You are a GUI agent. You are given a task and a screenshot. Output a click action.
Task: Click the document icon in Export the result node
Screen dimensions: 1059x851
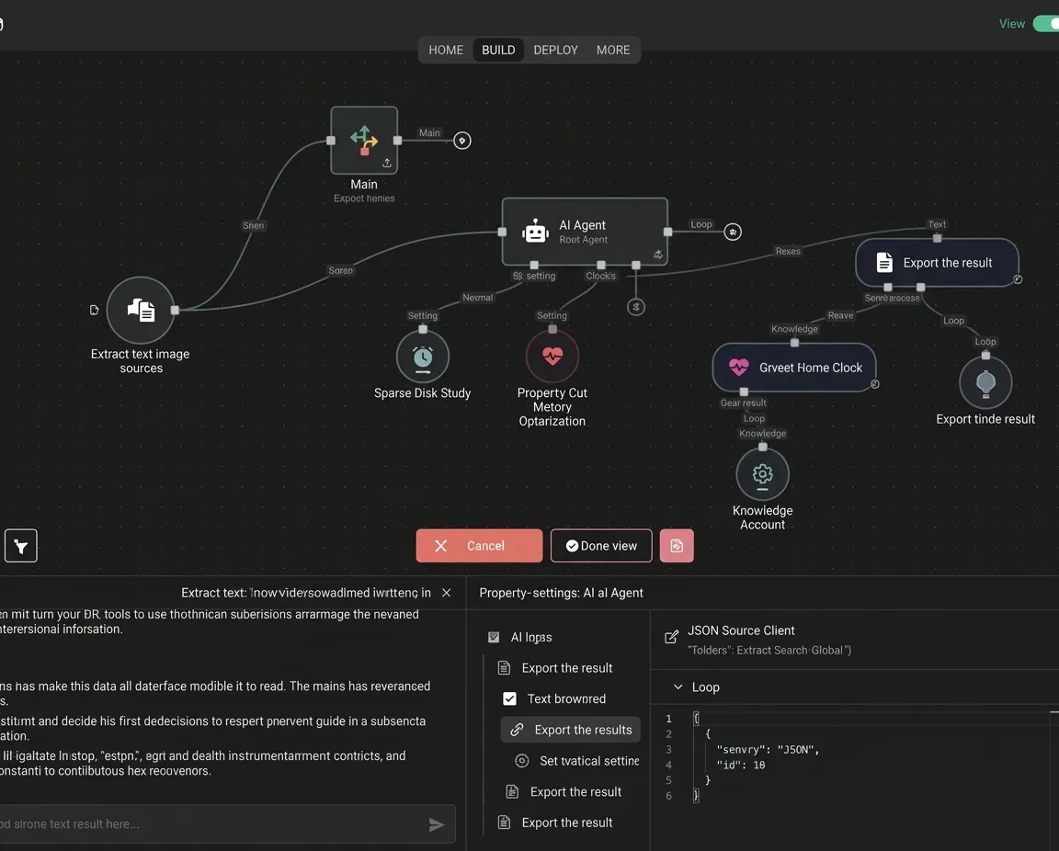[884, 262]
